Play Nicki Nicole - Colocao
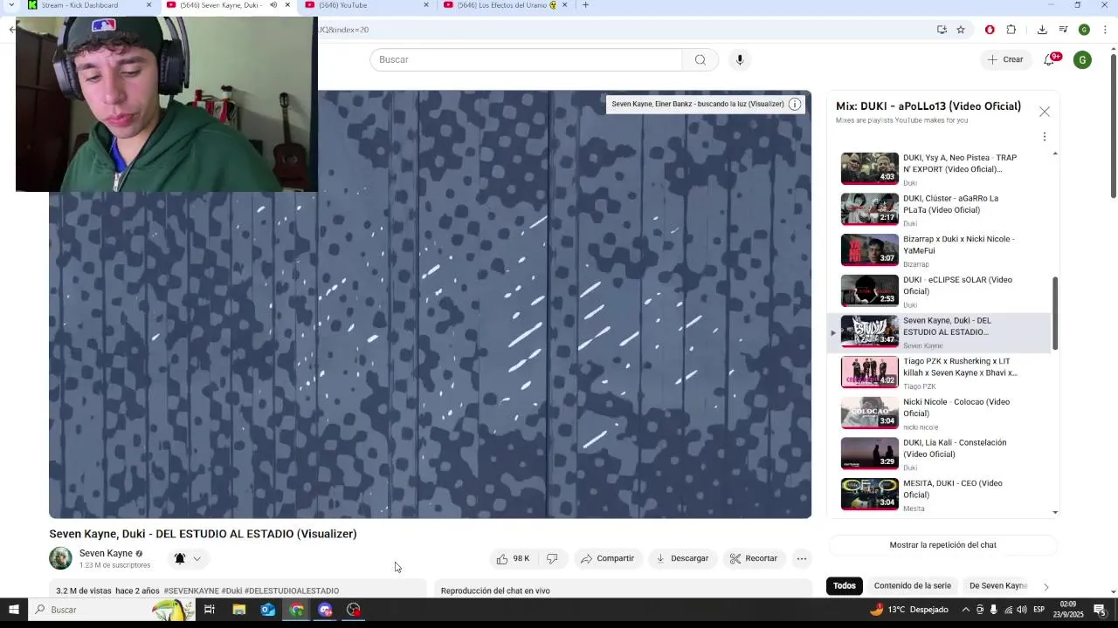Screen dimensions: 1118x628 pyautogui.click(x=939, y=413)
